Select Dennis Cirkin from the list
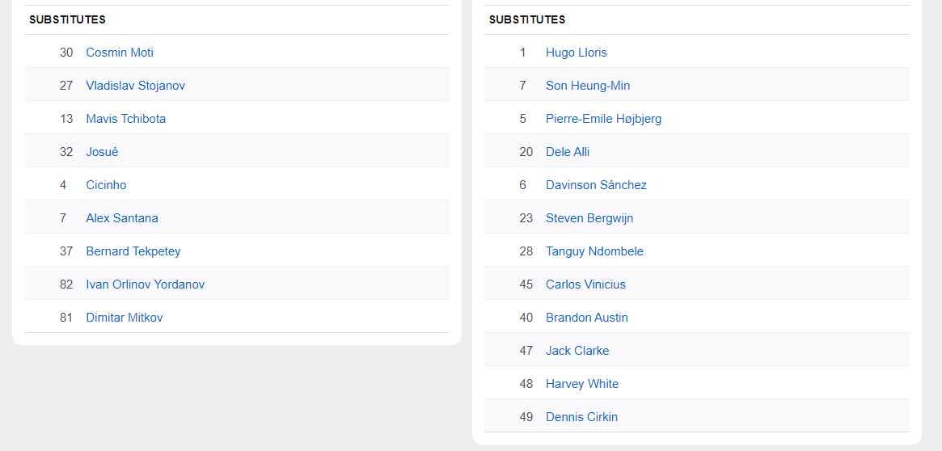Viewport: 942px width, 451px height. (581, 417)
